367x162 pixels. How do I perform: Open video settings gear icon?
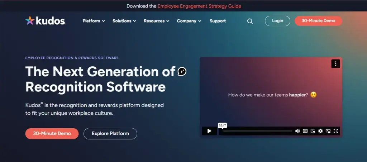point(320,131)
